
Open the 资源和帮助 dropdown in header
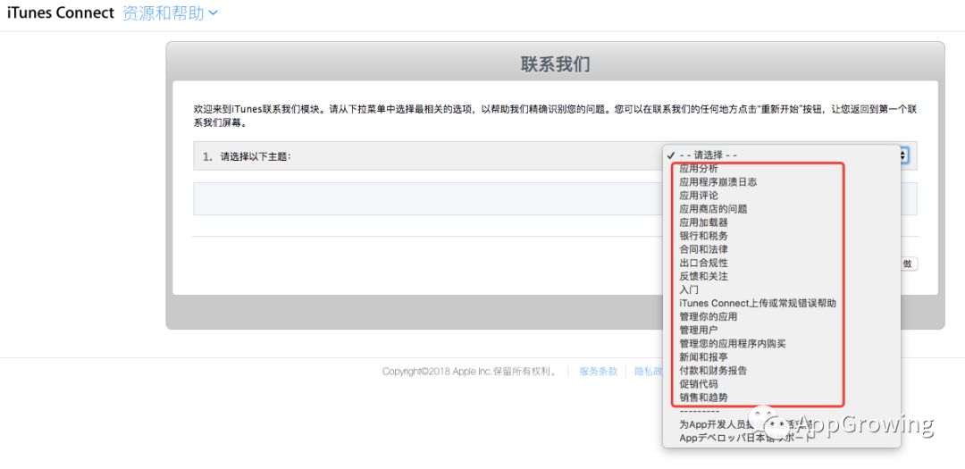pyautogui.click(x=170, y=13)
